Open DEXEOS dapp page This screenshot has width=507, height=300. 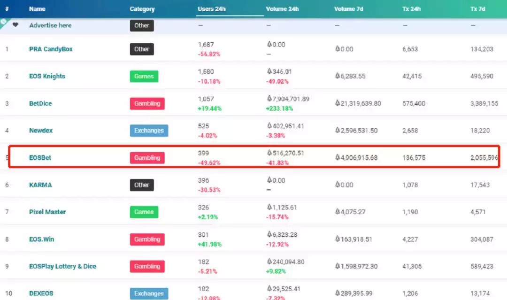point(41,293)
